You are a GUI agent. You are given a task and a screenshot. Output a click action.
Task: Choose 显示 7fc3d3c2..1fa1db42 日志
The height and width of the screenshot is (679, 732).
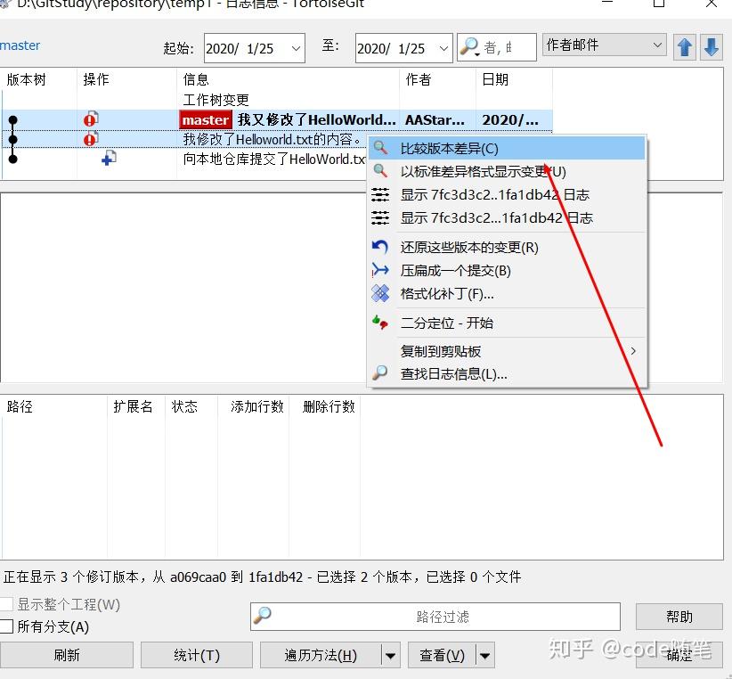pyautogui.click(x=507, y=195)
